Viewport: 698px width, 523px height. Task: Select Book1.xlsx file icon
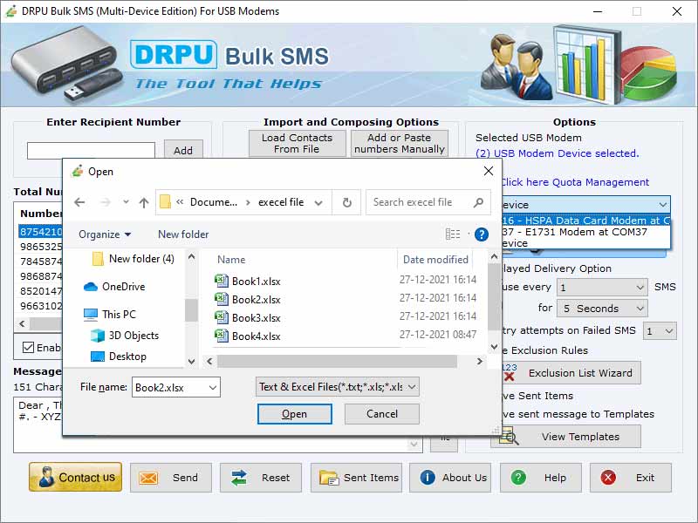(x=222, y=281)
